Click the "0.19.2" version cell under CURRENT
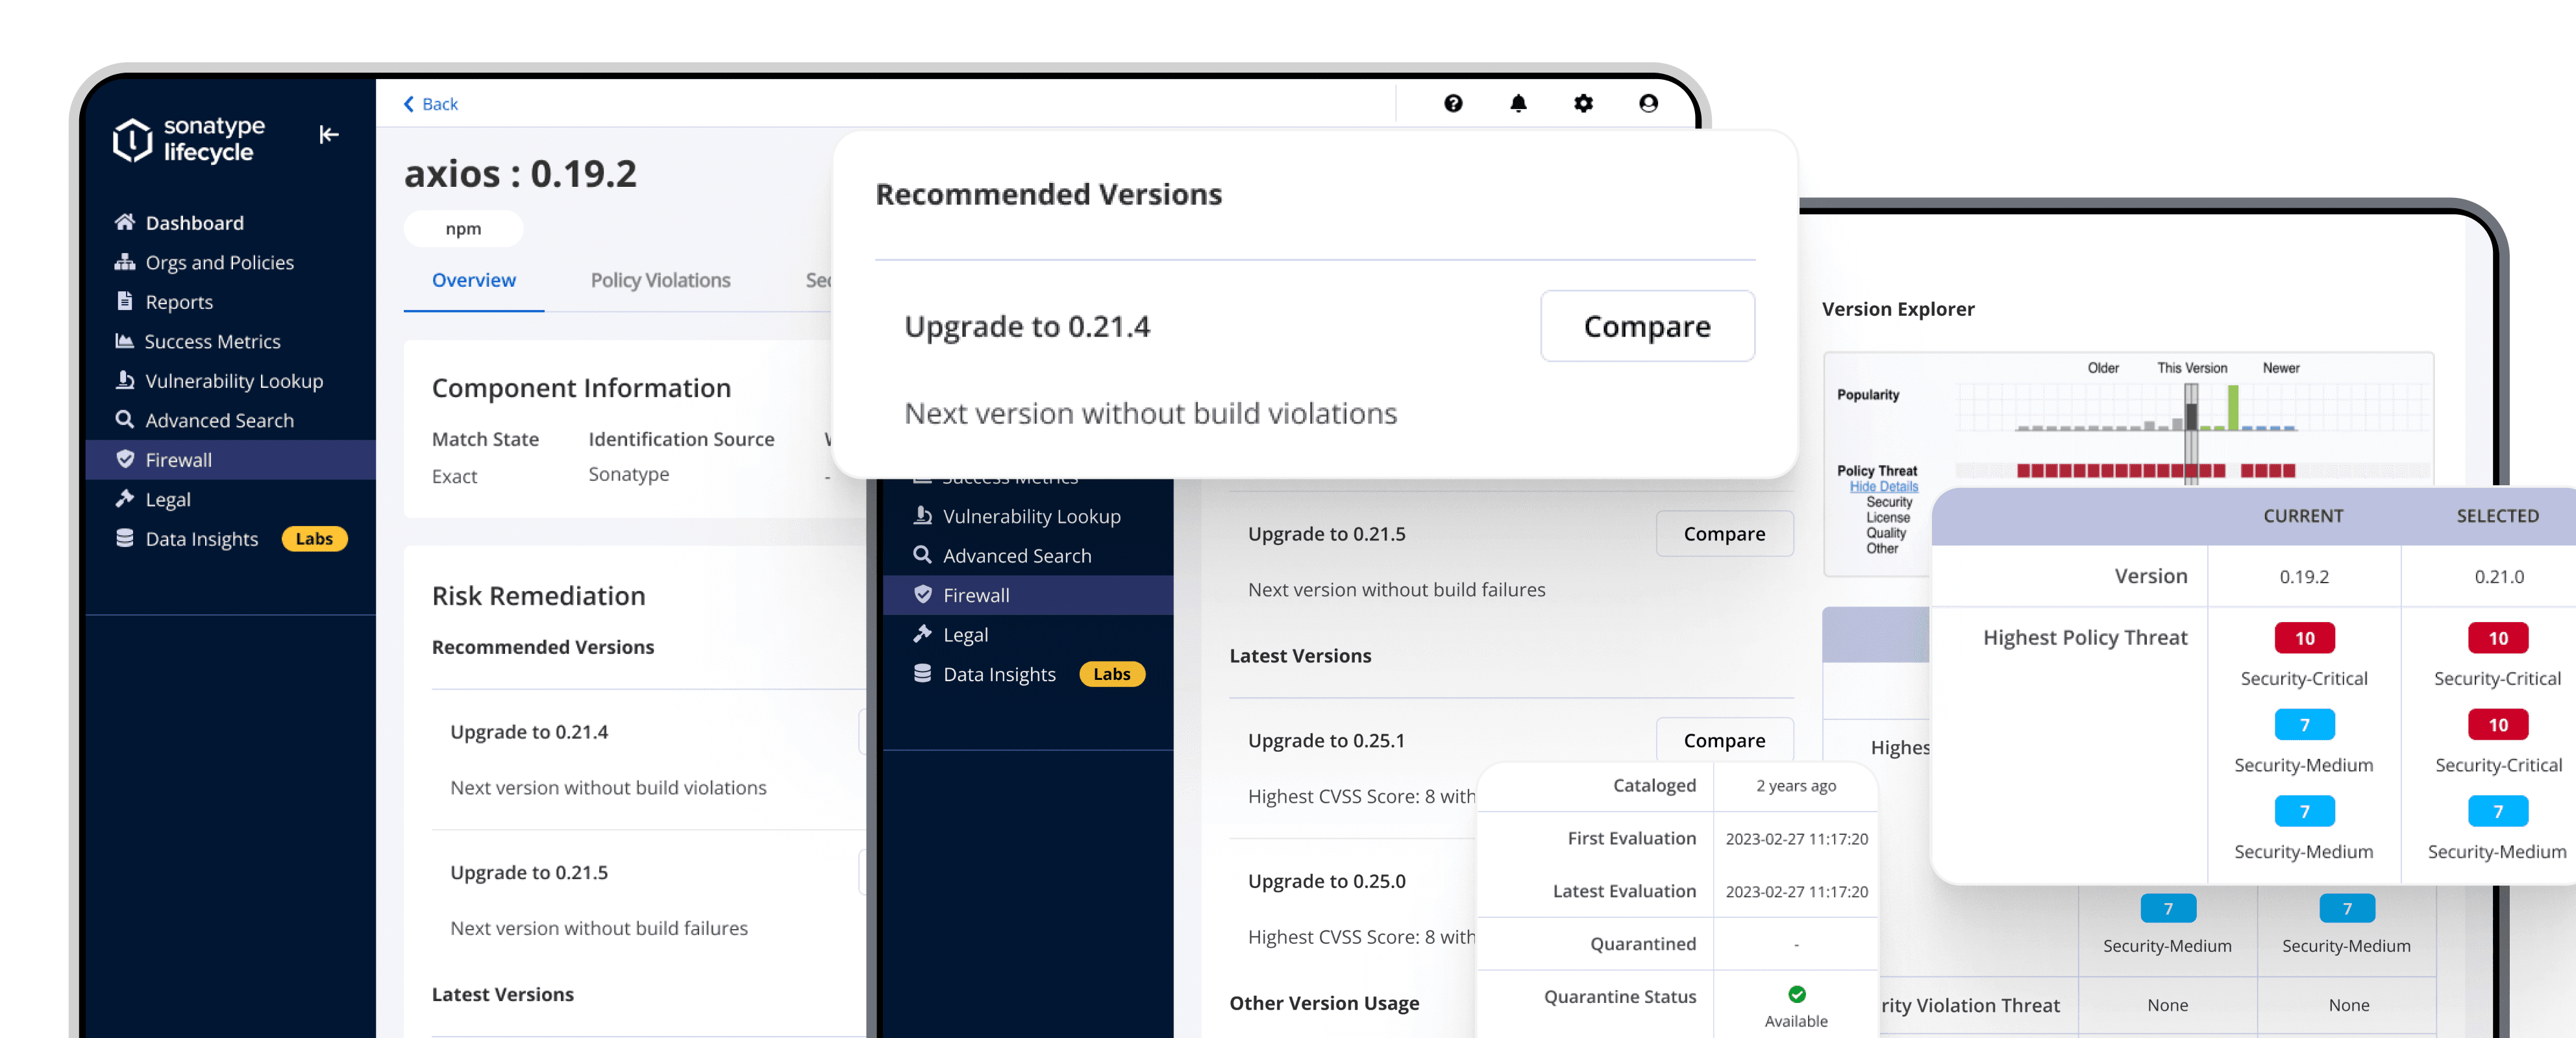Viewport: 2576px width, 1038px height. tap(2304, 577)
